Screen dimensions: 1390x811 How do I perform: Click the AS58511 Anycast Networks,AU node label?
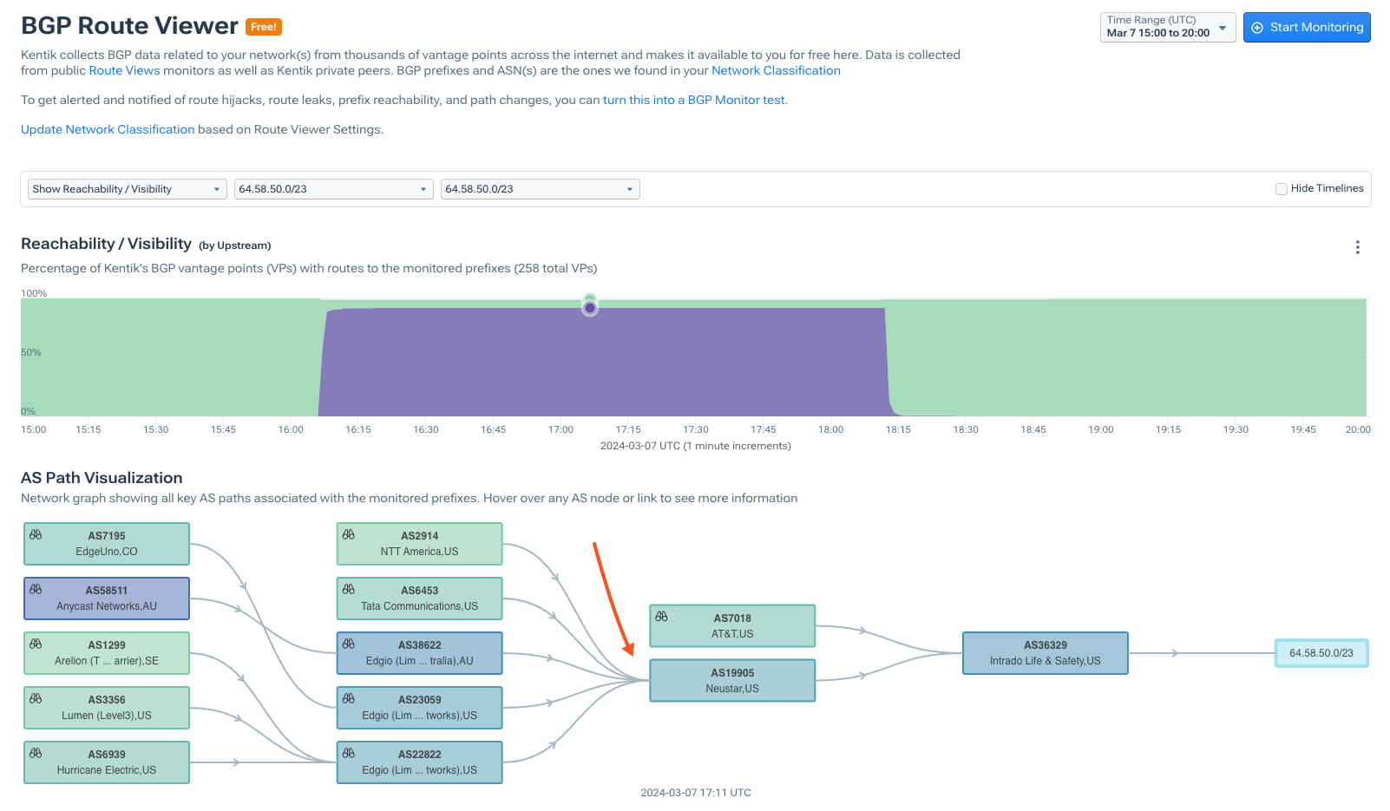click(x=107, y=598)
